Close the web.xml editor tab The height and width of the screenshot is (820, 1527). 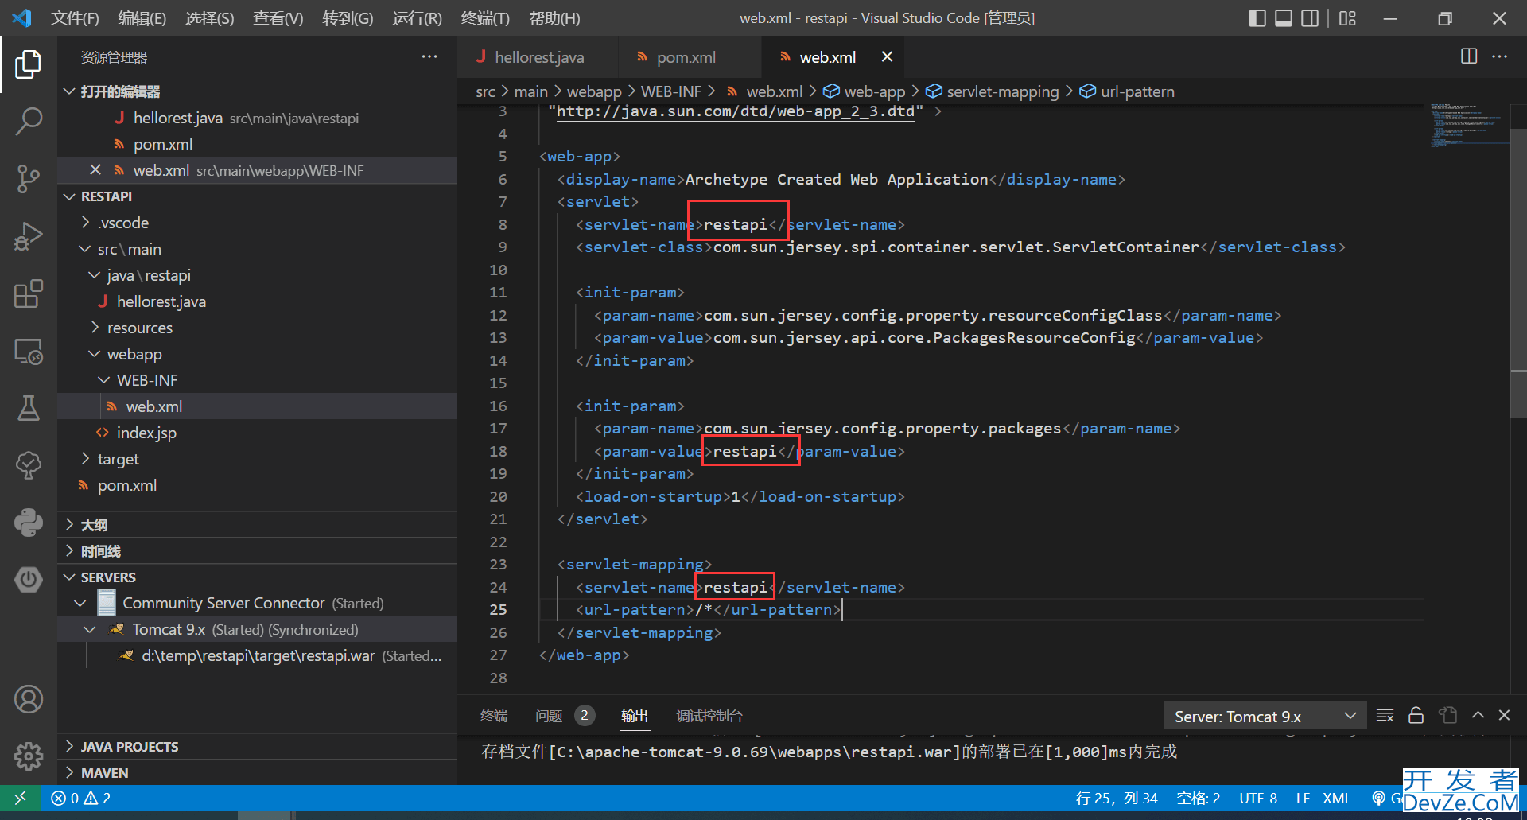(x=887, y=56)
